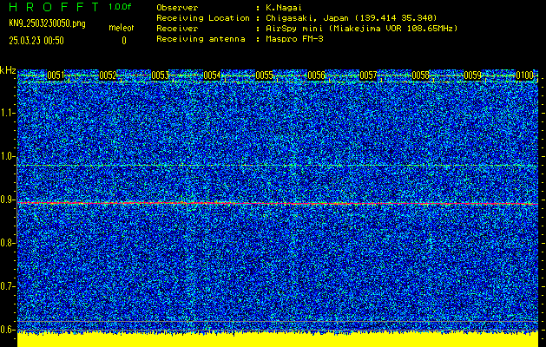Click the Observer label
The image size is (546, 347).
pyautogui.click(x=177, y=8)
